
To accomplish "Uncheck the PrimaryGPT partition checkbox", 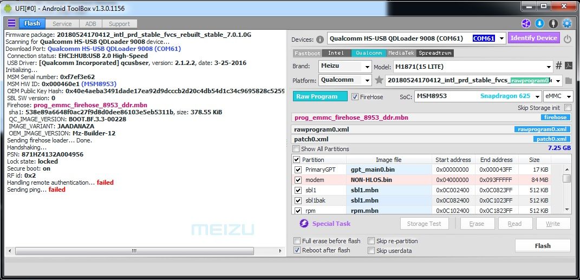I will point(298,170).
